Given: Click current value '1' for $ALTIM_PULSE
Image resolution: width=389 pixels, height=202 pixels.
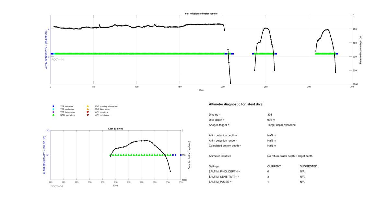Looking at the screenshot, I should pyautogui.click(x=268, y=182).
